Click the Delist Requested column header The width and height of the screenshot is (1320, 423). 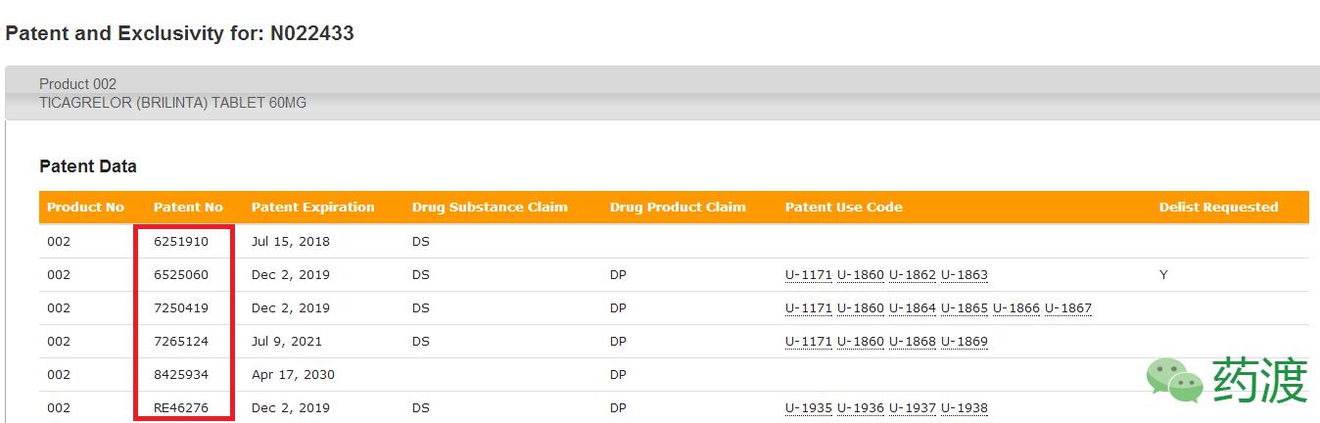(1218, 208)
